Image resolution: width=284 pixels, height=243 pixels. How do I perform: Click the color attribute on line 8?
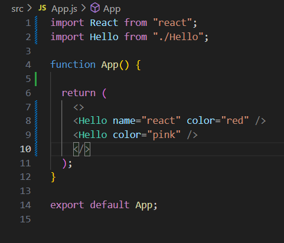(201, 121)
